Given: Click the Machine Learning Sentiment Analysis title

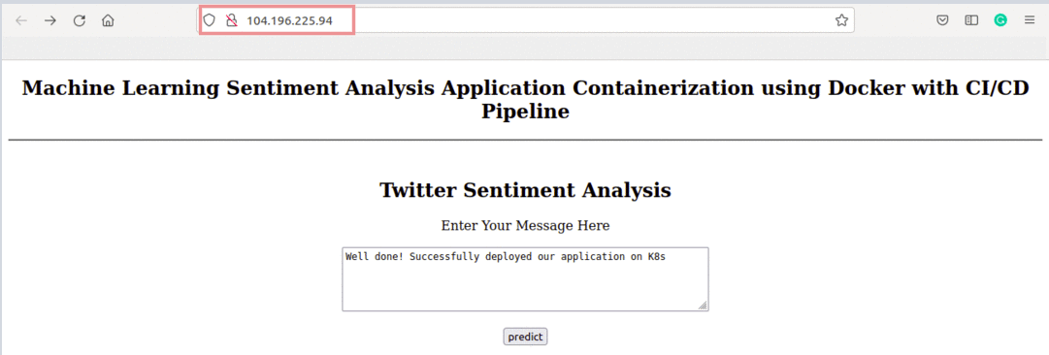Looking at the screenshot, I should click(x=525, y=99).
